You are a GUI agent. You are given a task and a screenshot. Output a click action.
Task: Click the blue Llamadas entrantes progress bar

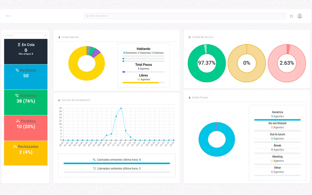[117, 163]
